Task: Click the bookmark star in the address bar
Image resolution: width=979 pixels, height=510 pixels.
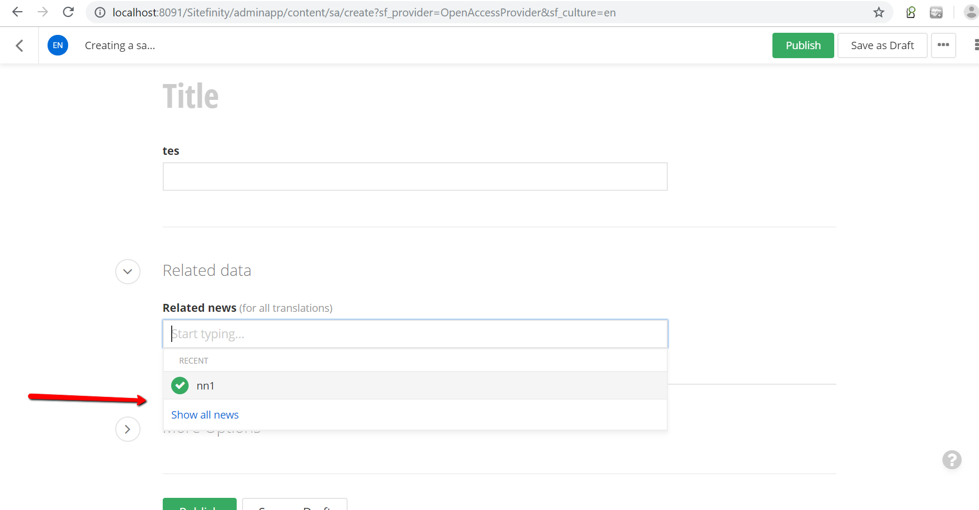Action: point(879,12)
